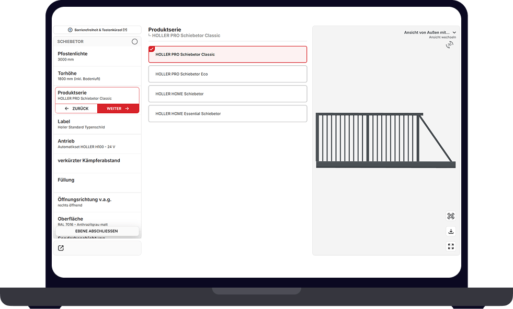Click the 3D view rotation icon
The height and width of the screenshot is (309, 513).
450,45
